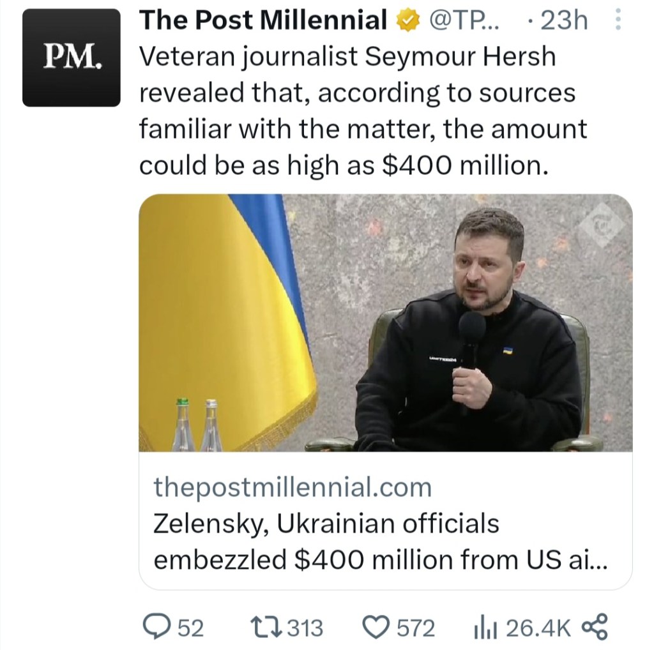Click the 52 replies count
Screen dimensions: 654x650
point(190,628)
